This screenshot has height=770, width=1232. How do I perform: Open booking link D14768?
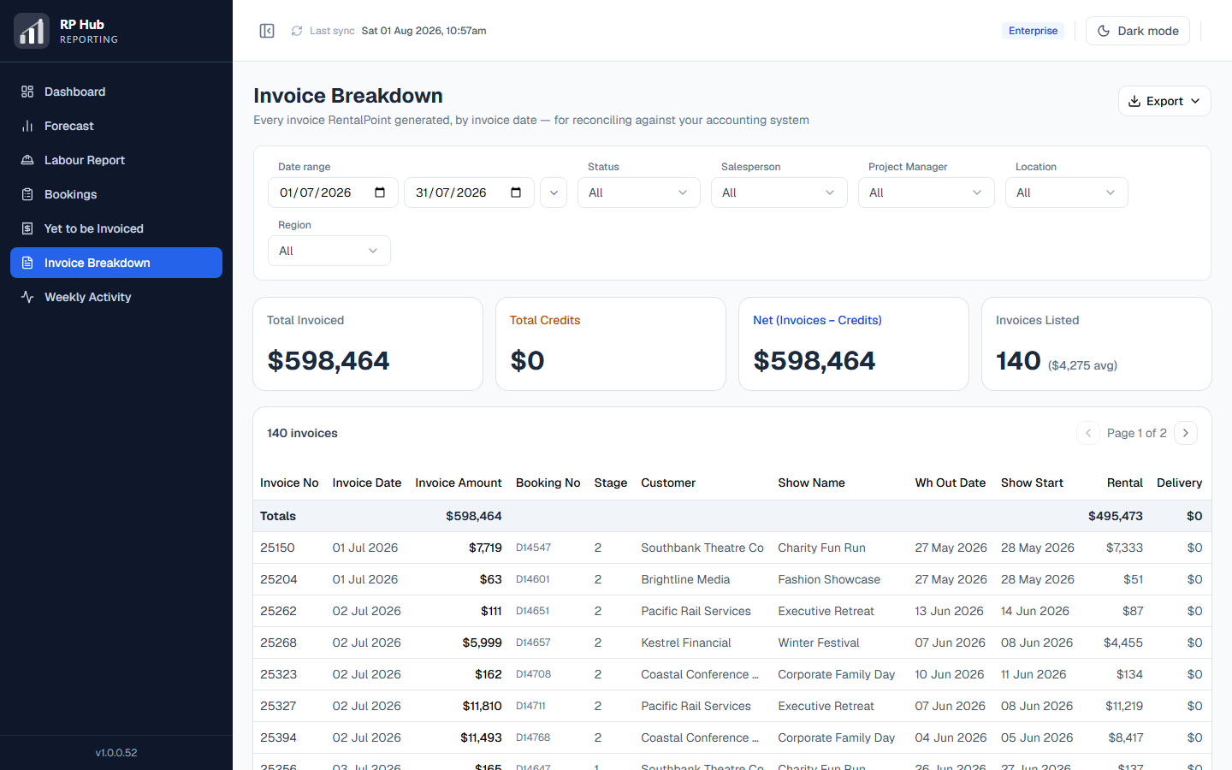click(x=533, y=737)
